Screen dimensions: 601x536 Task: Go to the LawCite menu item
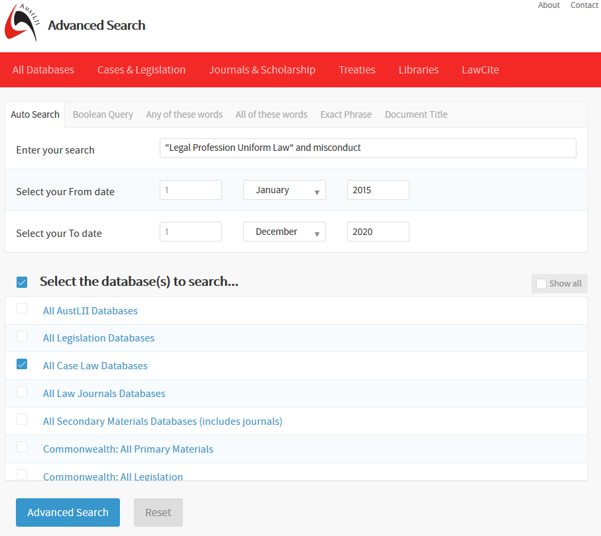pyautogui.click(x=480, y=70)
